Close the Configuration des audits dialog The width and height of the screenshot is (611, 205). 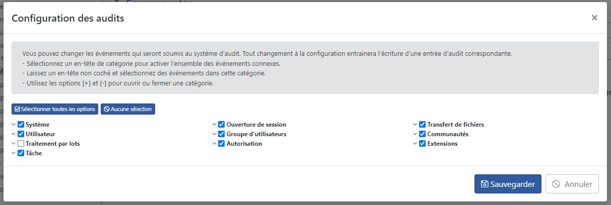click(x=594, y=18)
